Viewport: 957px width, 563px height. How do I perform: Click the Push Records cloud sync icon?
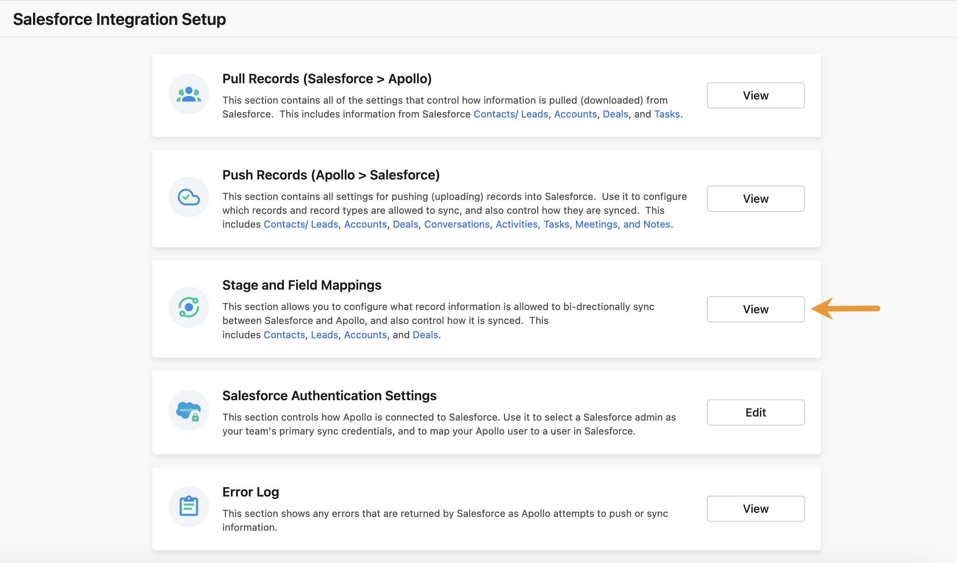click(188, 197)
